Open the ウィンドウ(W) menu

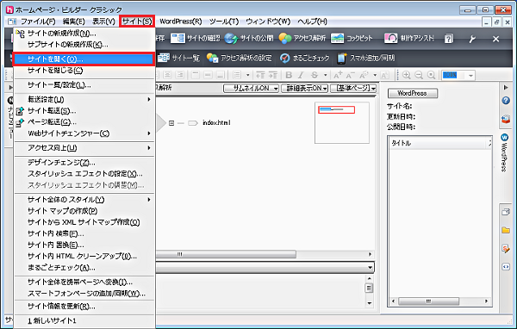pos(268,22)
